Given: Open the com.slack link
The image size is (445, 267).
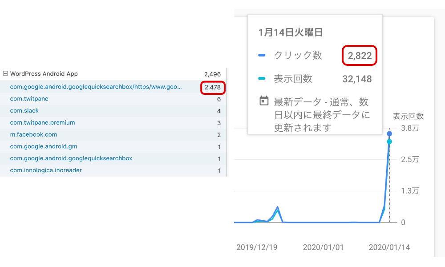Looking at the screenshot, I should pos(24,110).
